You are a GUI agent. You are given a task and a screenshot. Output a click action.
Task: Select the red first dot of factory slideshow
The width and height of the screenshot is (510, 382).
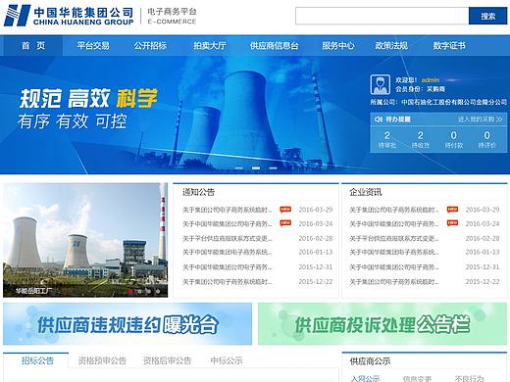coord(130,291)
